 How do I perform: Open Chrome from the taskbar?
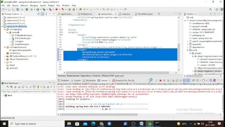(x=101, y=124)
